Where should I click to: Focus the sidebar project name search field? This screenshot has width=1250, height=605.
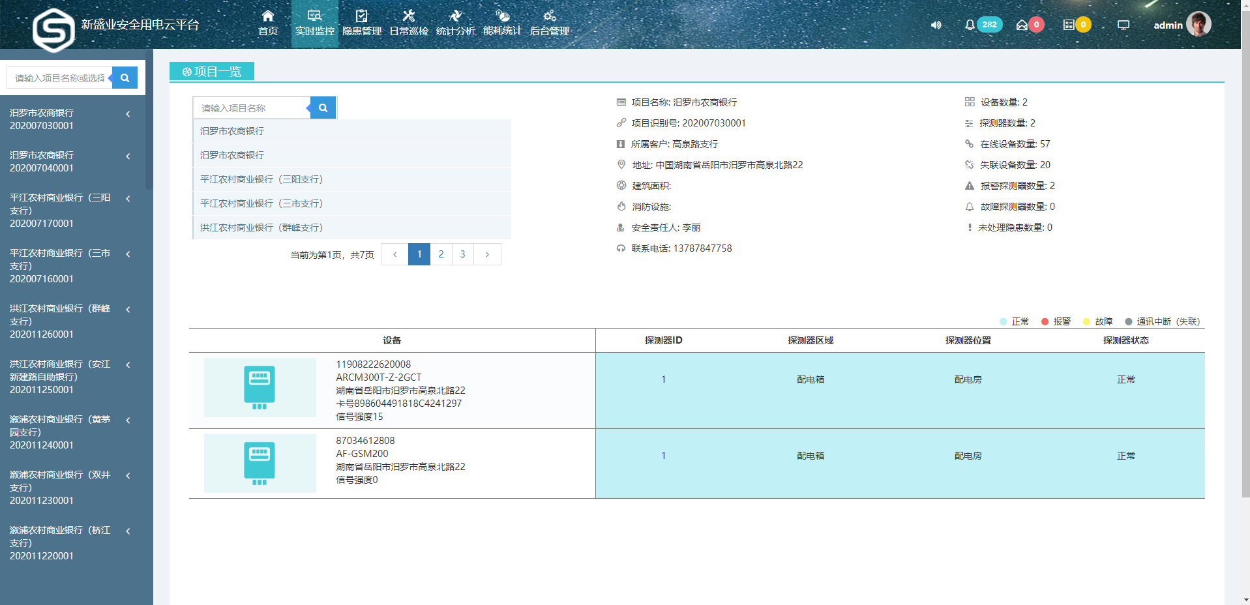point(59,78)
